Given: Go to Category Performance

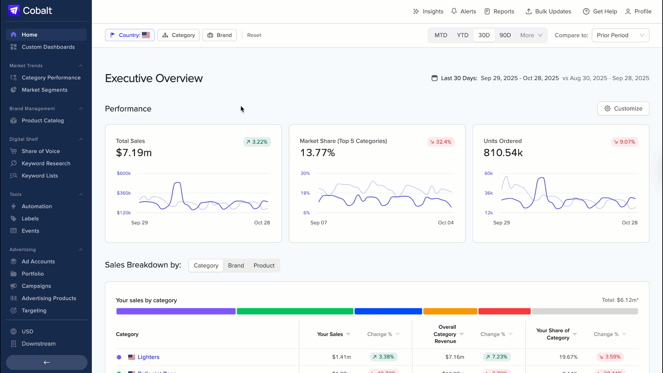Looking at the screenshot, I should pos(46,78).
